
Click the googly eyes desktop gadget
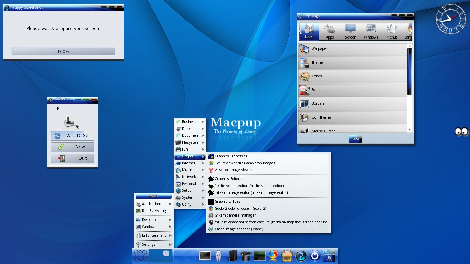pyautogui.click(x=462, y=131)
